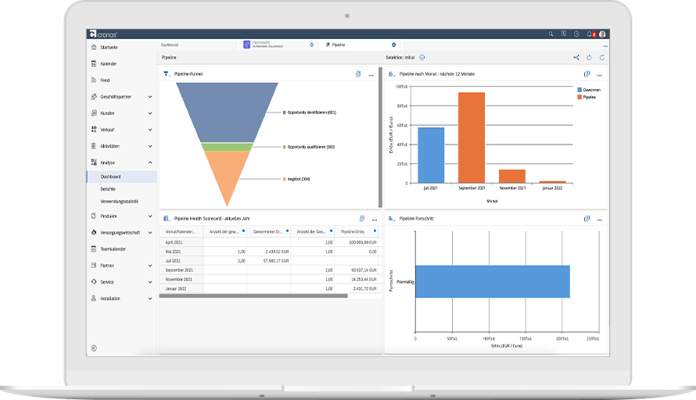Screen dimensions: 696x400
Task: Expand the Geschäftspartner menu
Action: click(x=149, y=97)
